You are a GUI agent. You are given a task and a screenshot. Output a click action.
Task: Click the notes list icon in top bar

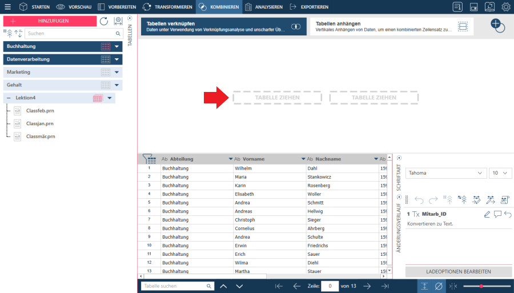[457, 7]
